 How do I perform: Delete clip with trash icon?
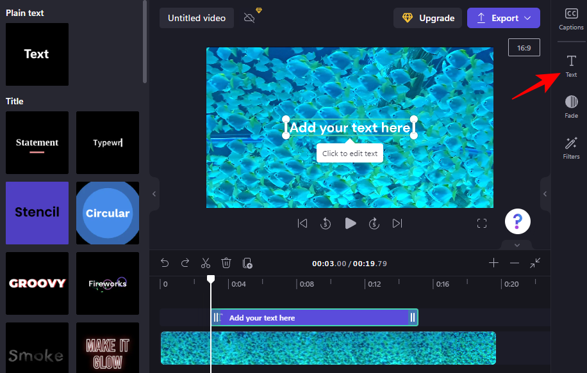pyautogui.click(x=226, y=263)
